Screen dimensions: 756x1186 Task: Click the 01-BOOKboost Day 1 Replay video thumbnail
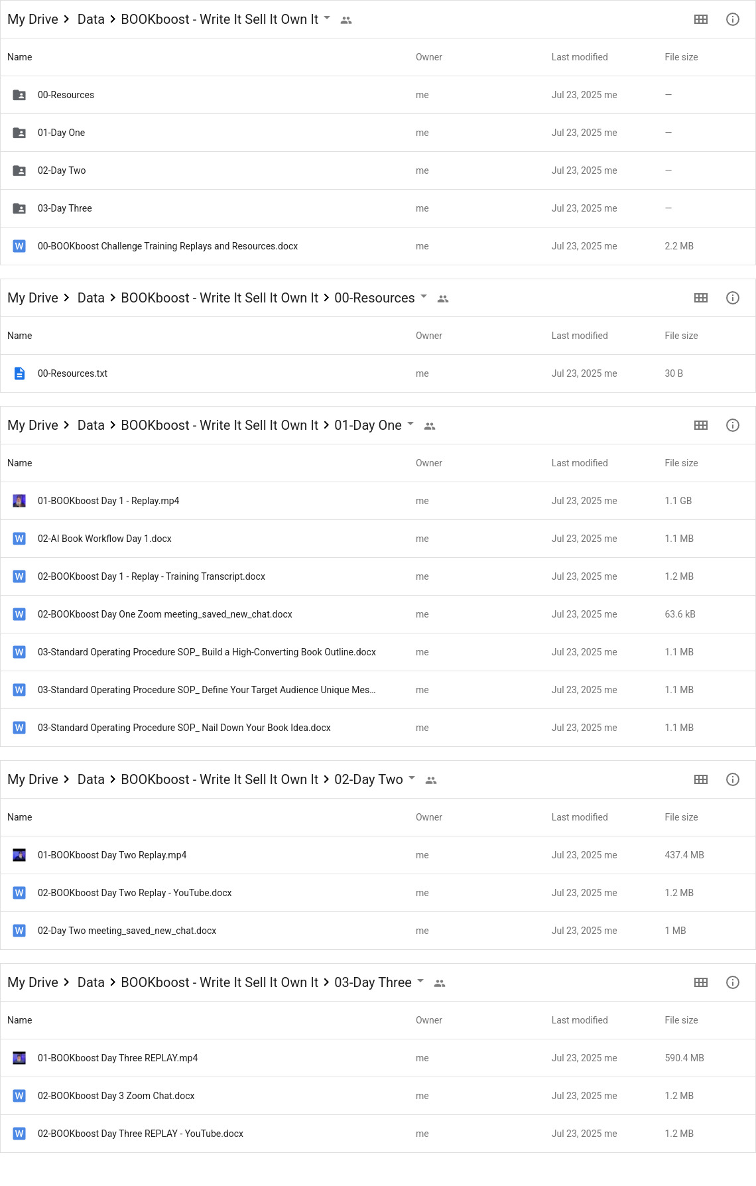[x=19, y=501]
